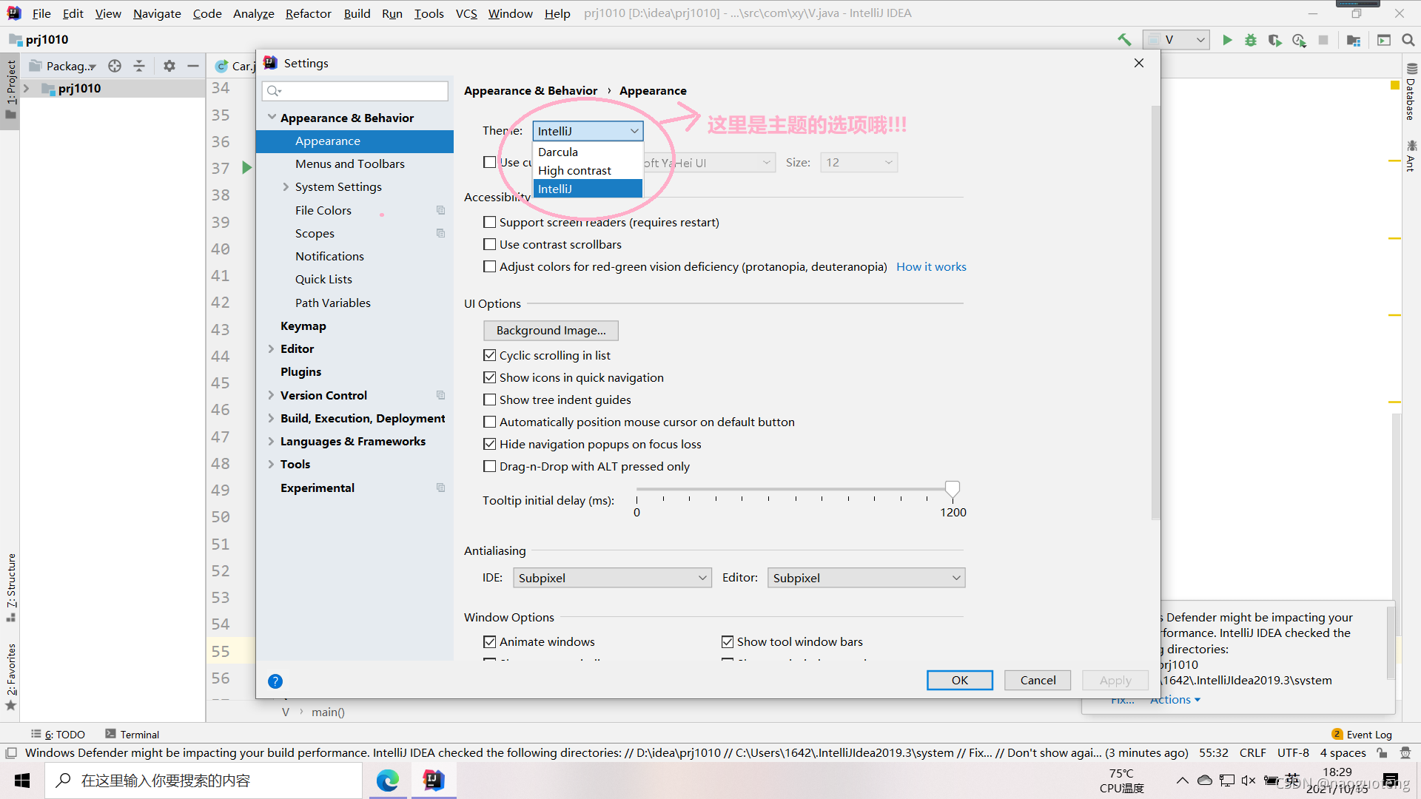1421x799 pixels.
Task: Click run gutter arrow at line 37
Action: tap(246, 168)
